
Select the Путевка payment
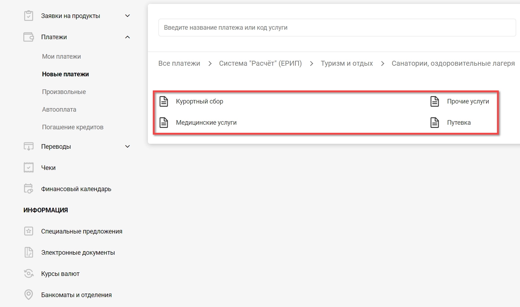[459, 123]
